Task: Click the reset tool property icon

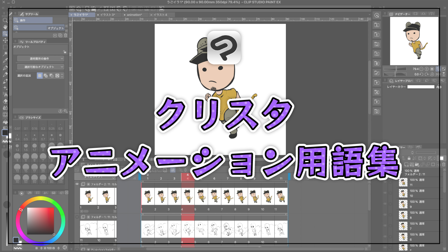Action: tap(60, 111)
